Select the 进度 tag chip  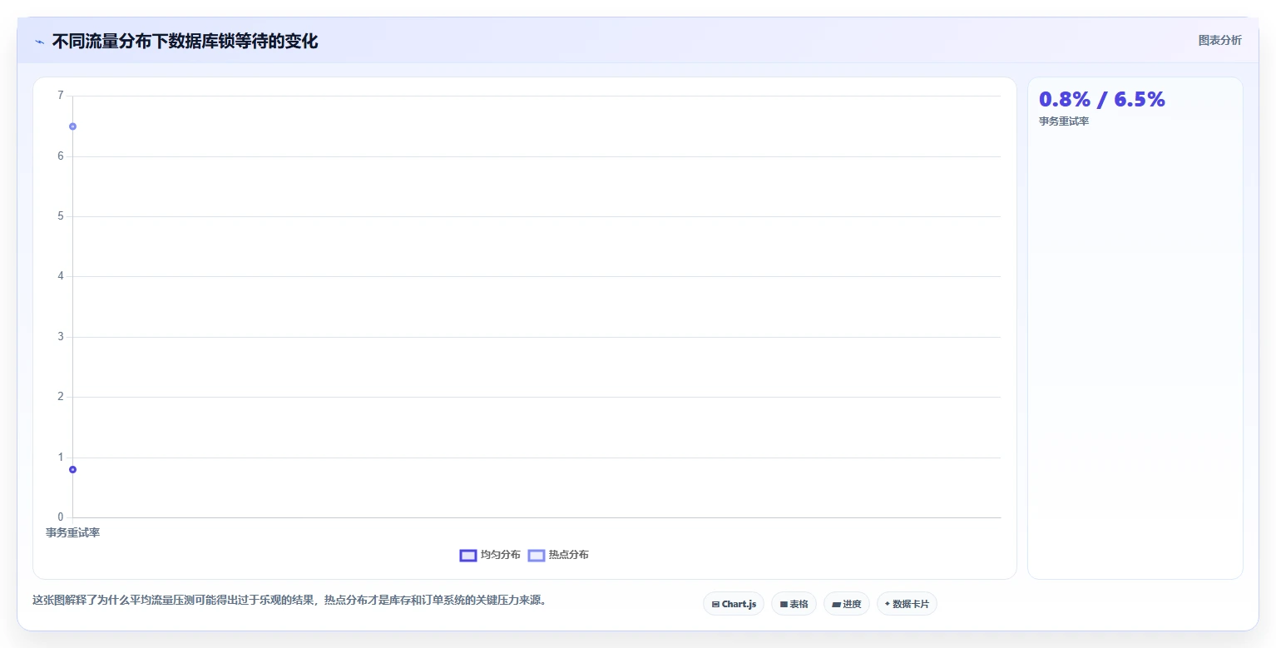pos(847,604)
